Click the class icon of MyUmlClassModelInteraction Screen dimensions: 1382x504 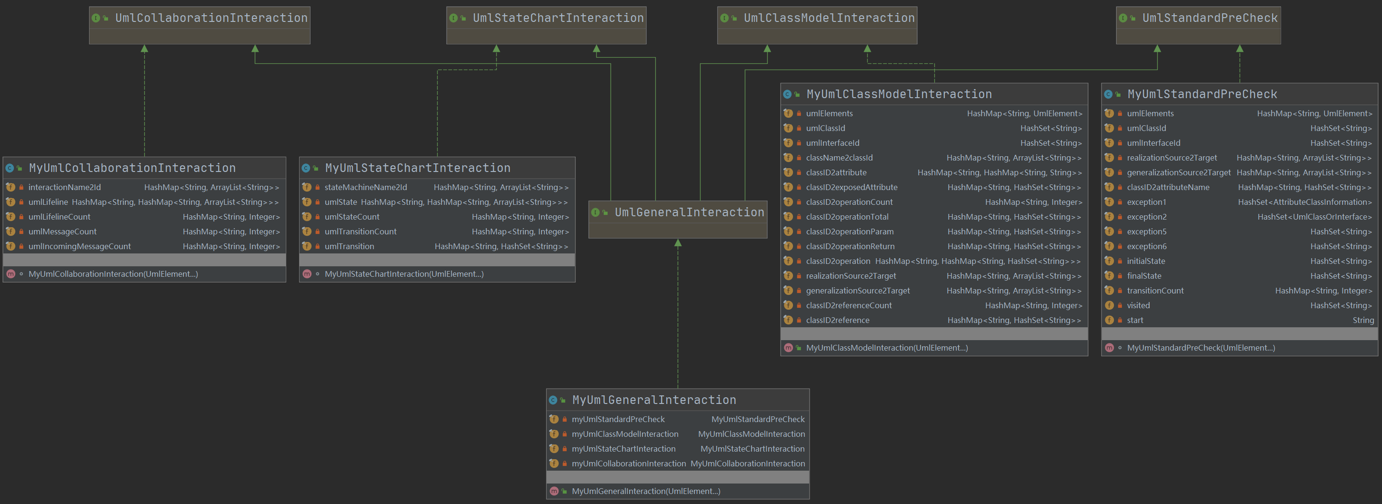[787, 94]
